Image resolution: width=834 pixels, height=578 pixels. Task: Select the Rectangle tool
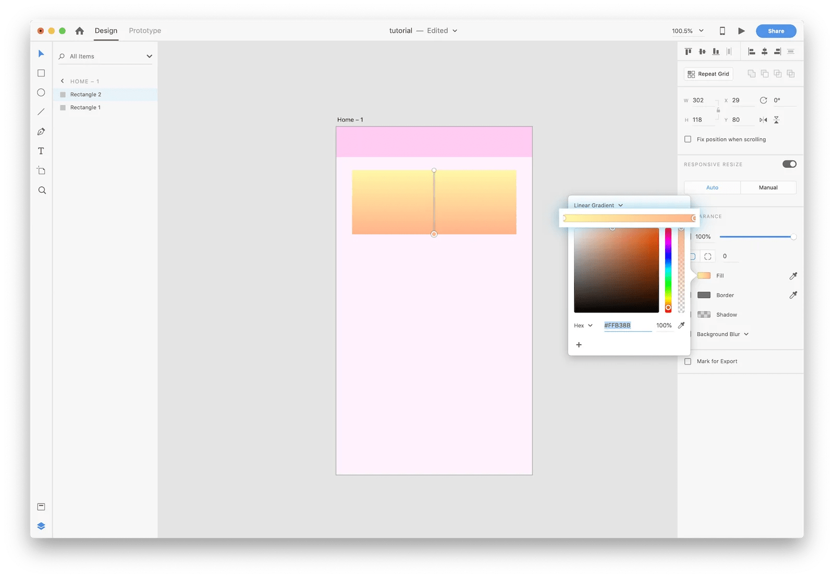tap(41, 73)
